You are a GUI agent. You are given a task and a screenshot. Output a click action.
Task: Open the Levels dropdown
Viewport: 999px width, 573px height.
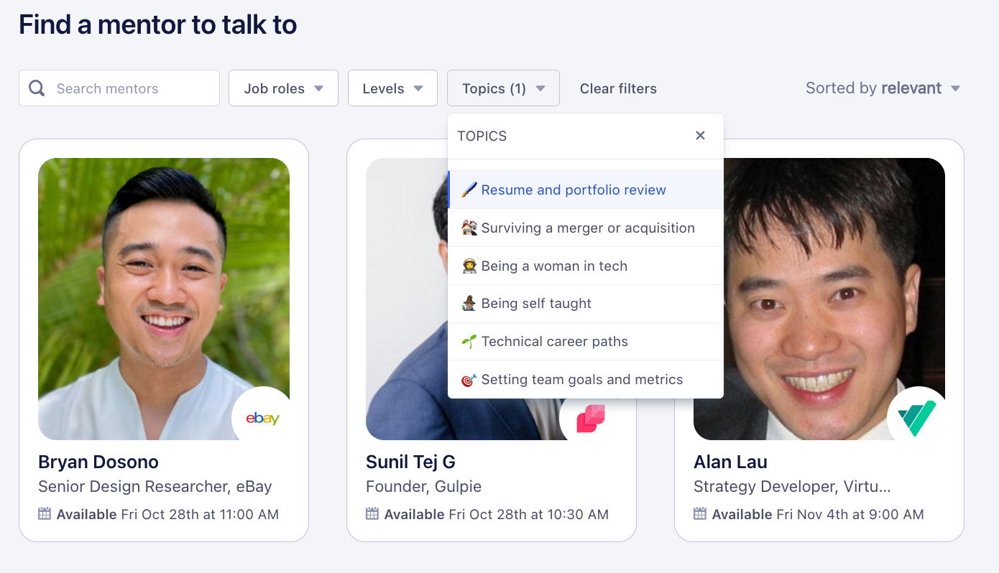[392, 88]
